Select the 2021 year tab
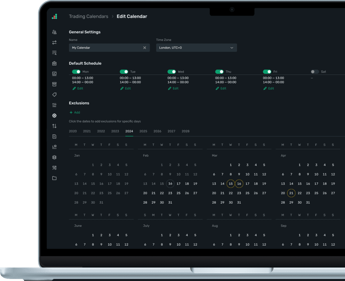345x281 pixels. click(x=87, y=131)
